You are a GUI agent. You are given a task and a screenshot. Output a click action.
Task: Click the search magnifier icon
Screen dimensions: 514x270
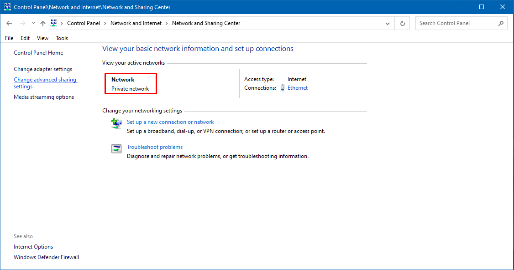(501, 23)
